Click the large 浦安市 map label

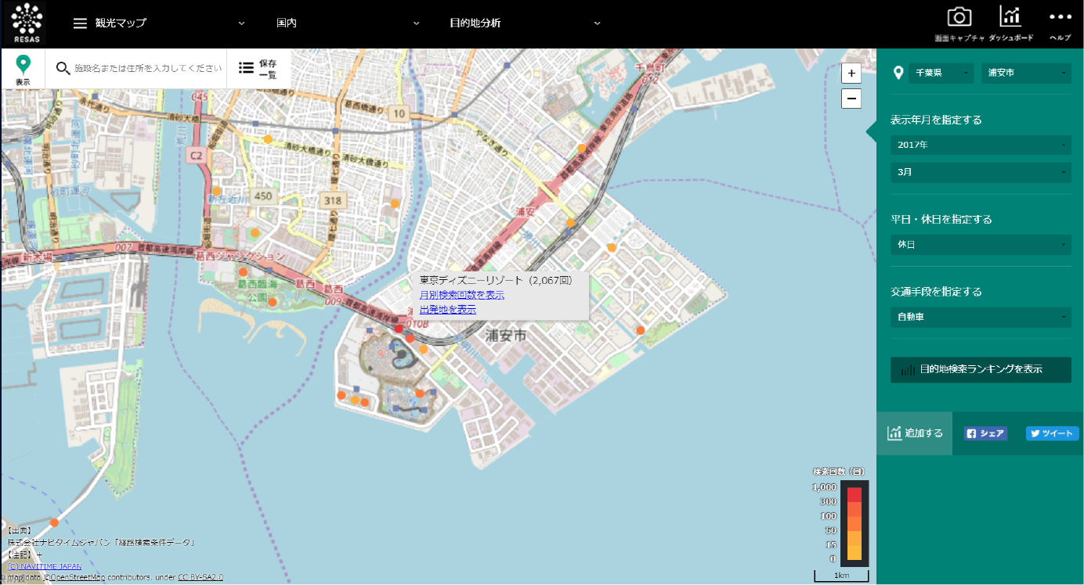pos(505,336)
